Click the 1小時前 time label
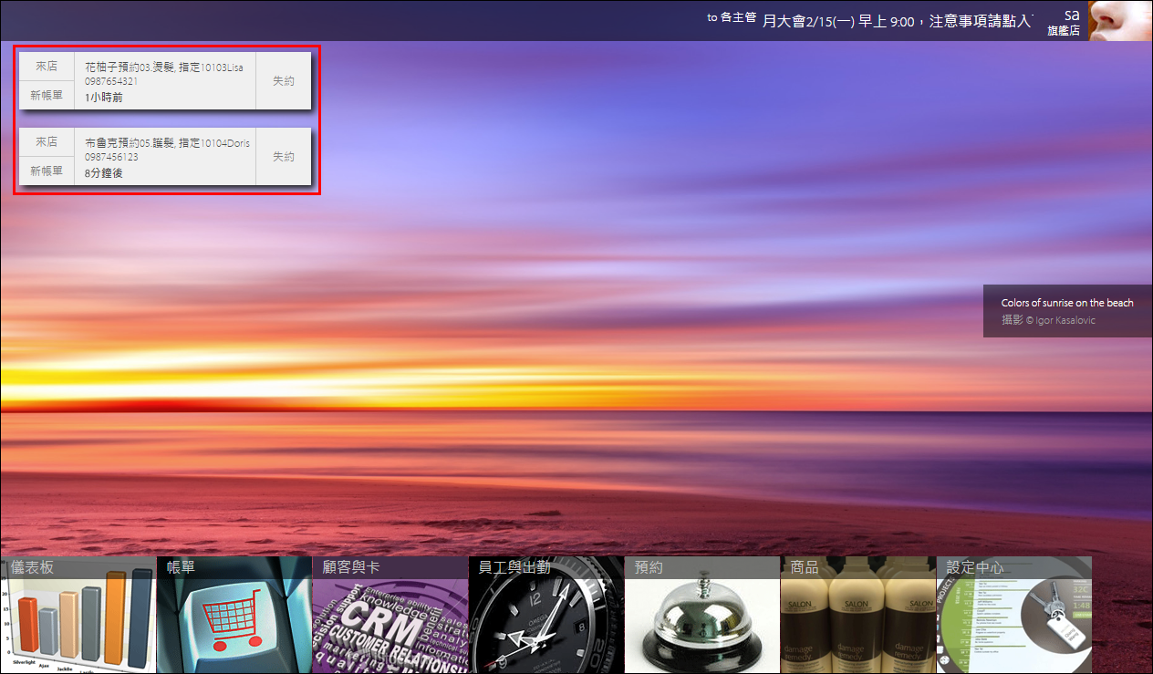This screenshot has width=1153, height=674. click(x=103, y=97)
